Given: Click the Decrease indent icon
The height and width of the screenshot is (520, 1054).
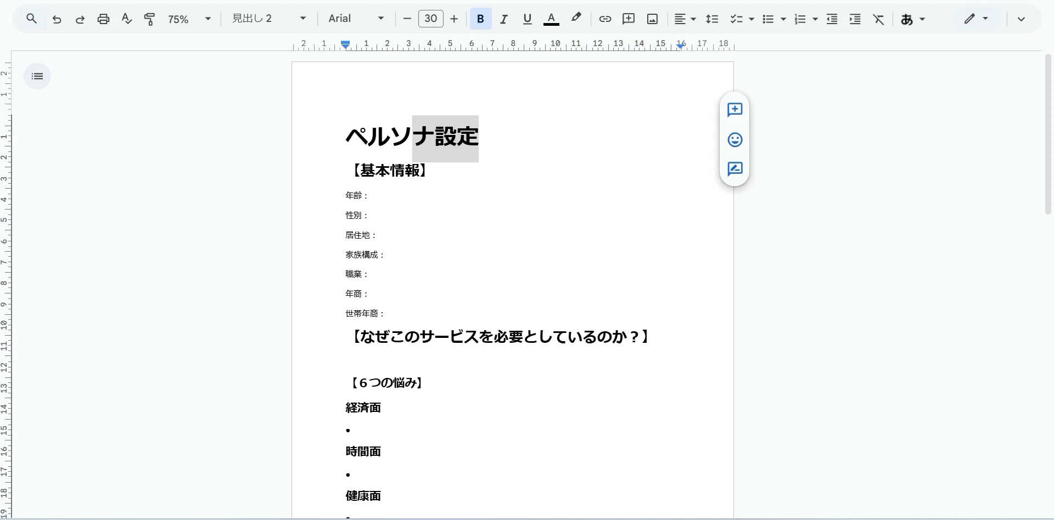Looking at the screenshot, I should [x=832, y=19].
